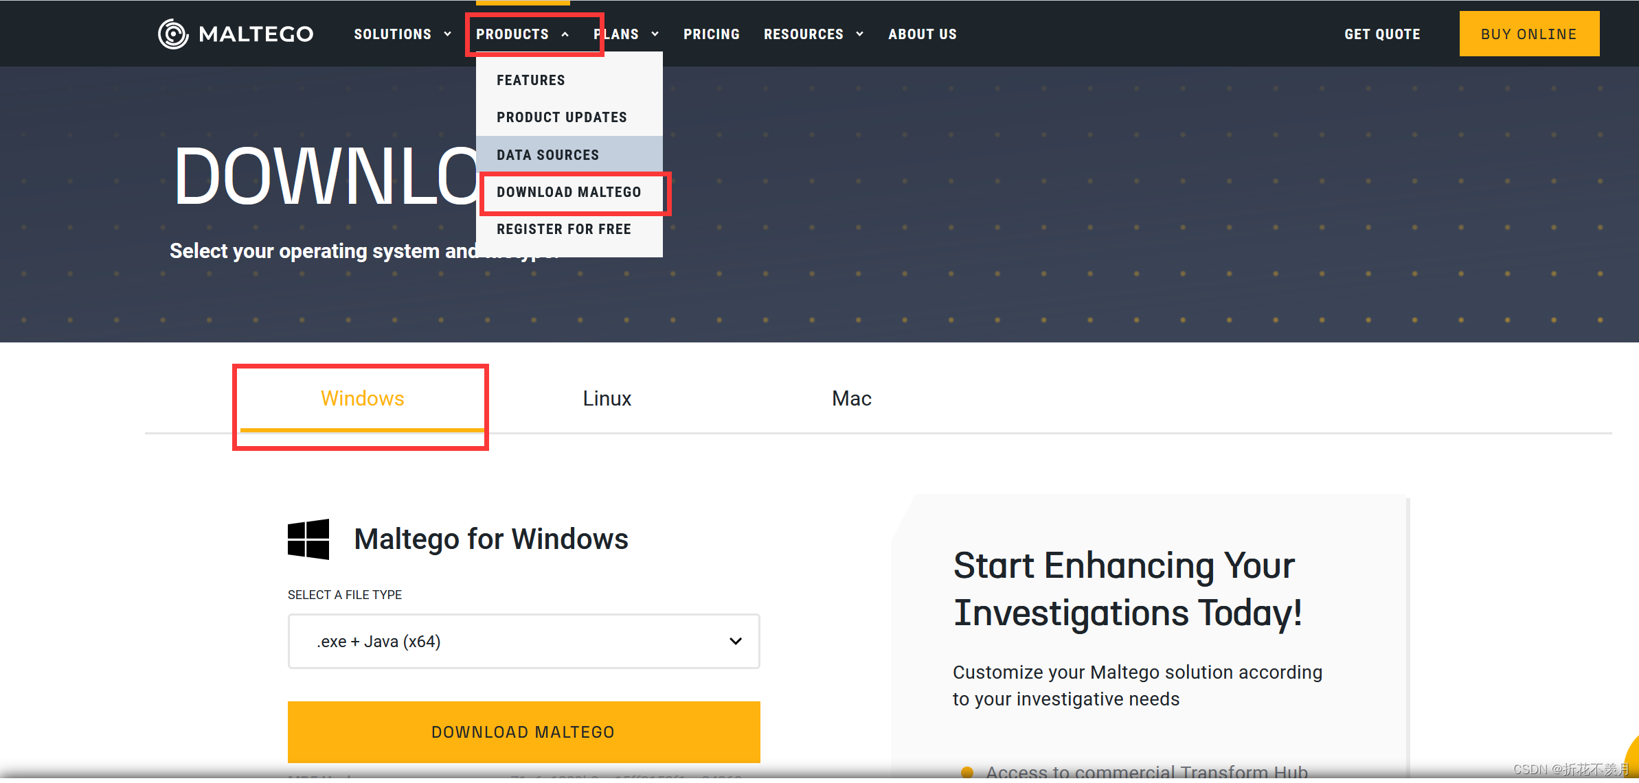Select Features from Products menu
The image size is (1639, 783).
pos(530,80)
